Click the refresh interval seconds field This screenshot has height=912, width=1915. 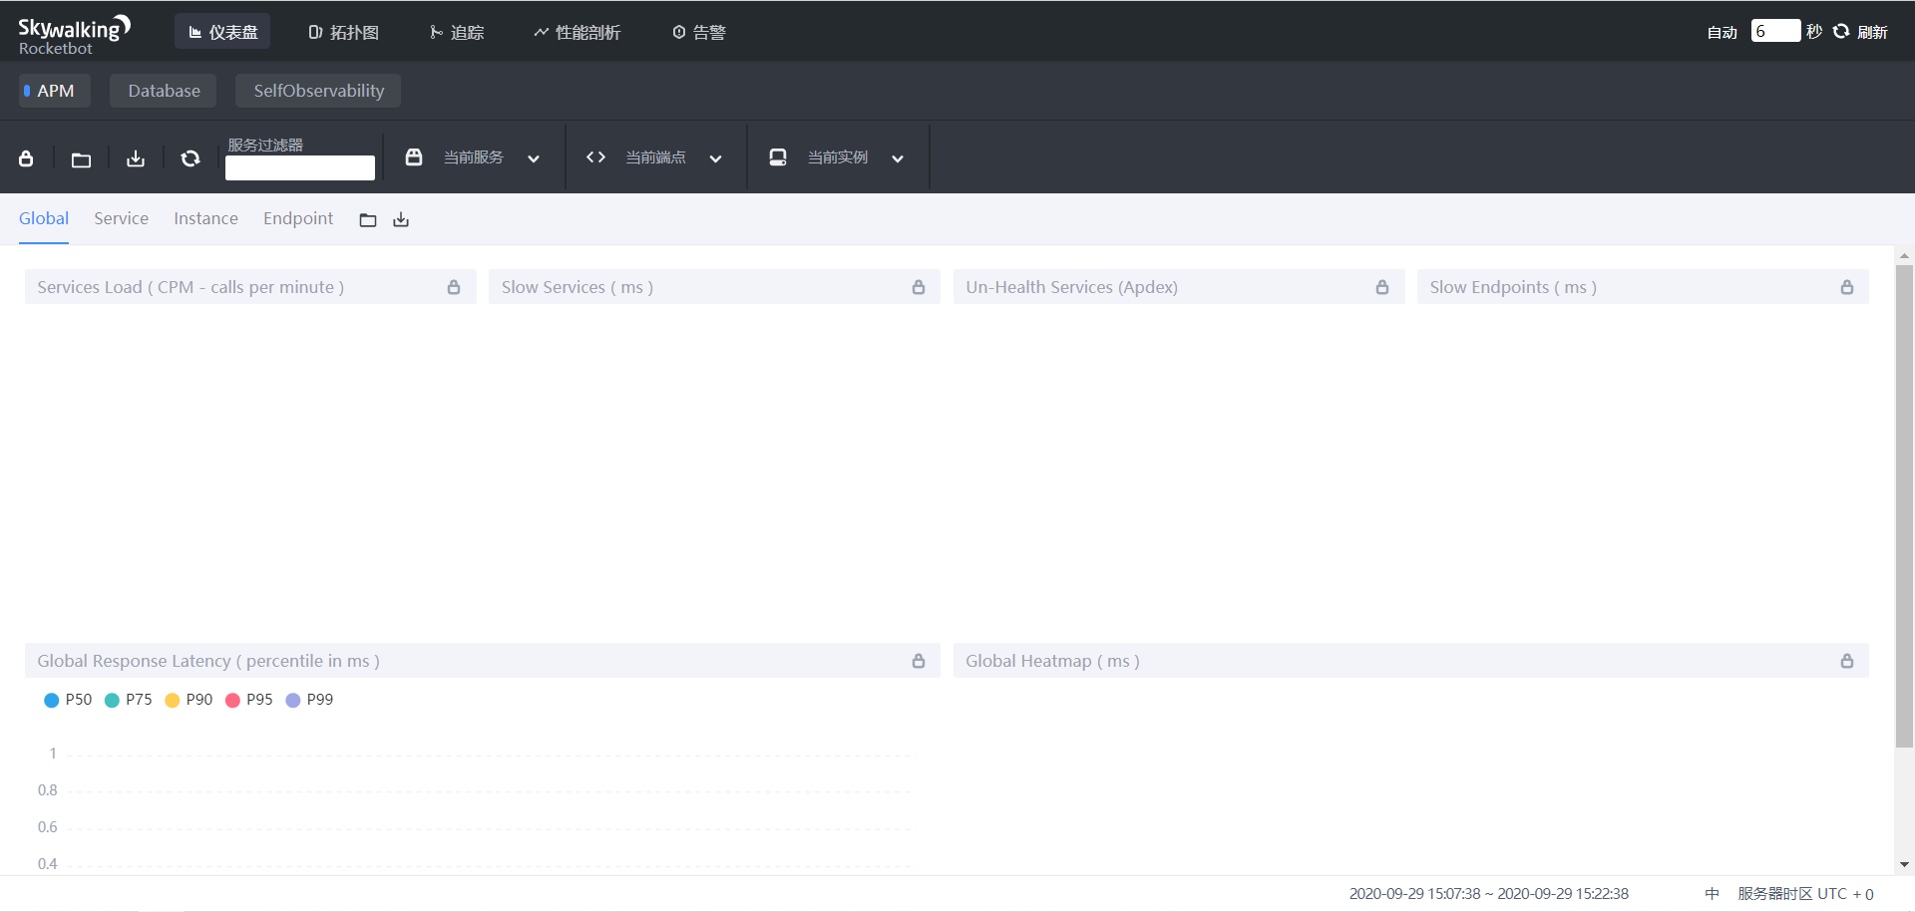point(1775,31)
